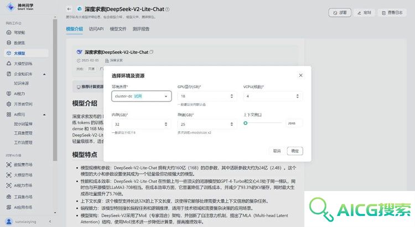415x227 pixels.
Task: Click the 上下文窗口 slider track
Action: tap(263, 123)
